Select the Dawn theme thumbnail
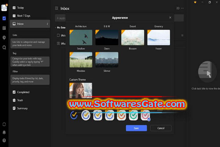The image size is (220, 147). click(107, 37)
